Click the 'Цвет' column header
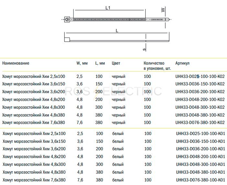 pos(116,63)
